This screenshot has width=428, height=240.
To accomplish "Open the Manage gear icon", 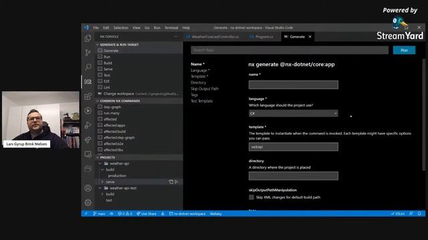I will [x=88, y=203].
